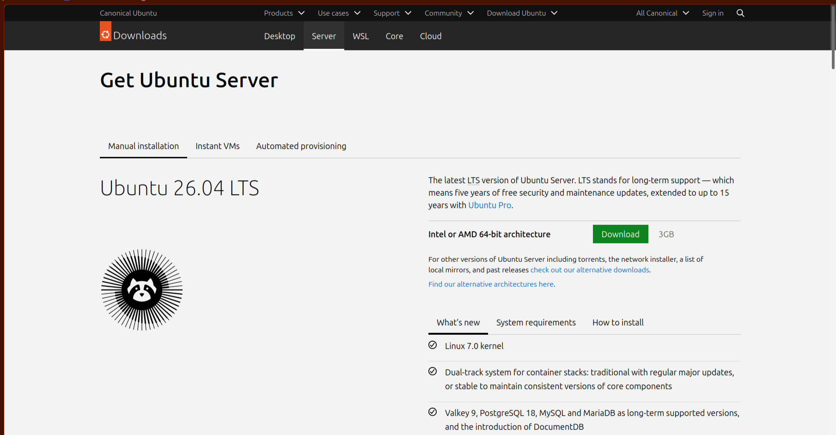The image size is (836, 435).
Task: Click Intel or AMD 64-bit architecture label
Action: [489, 234]
